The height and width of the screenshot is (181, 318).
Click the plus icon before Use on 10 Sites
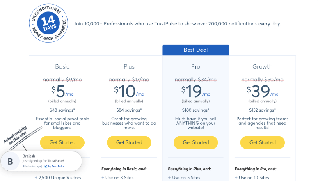click(x=236, y=178)
